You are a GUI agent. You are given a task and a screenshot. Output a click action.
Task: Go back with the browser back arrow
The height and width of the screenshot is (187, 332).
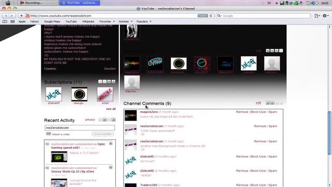(6, 16)
